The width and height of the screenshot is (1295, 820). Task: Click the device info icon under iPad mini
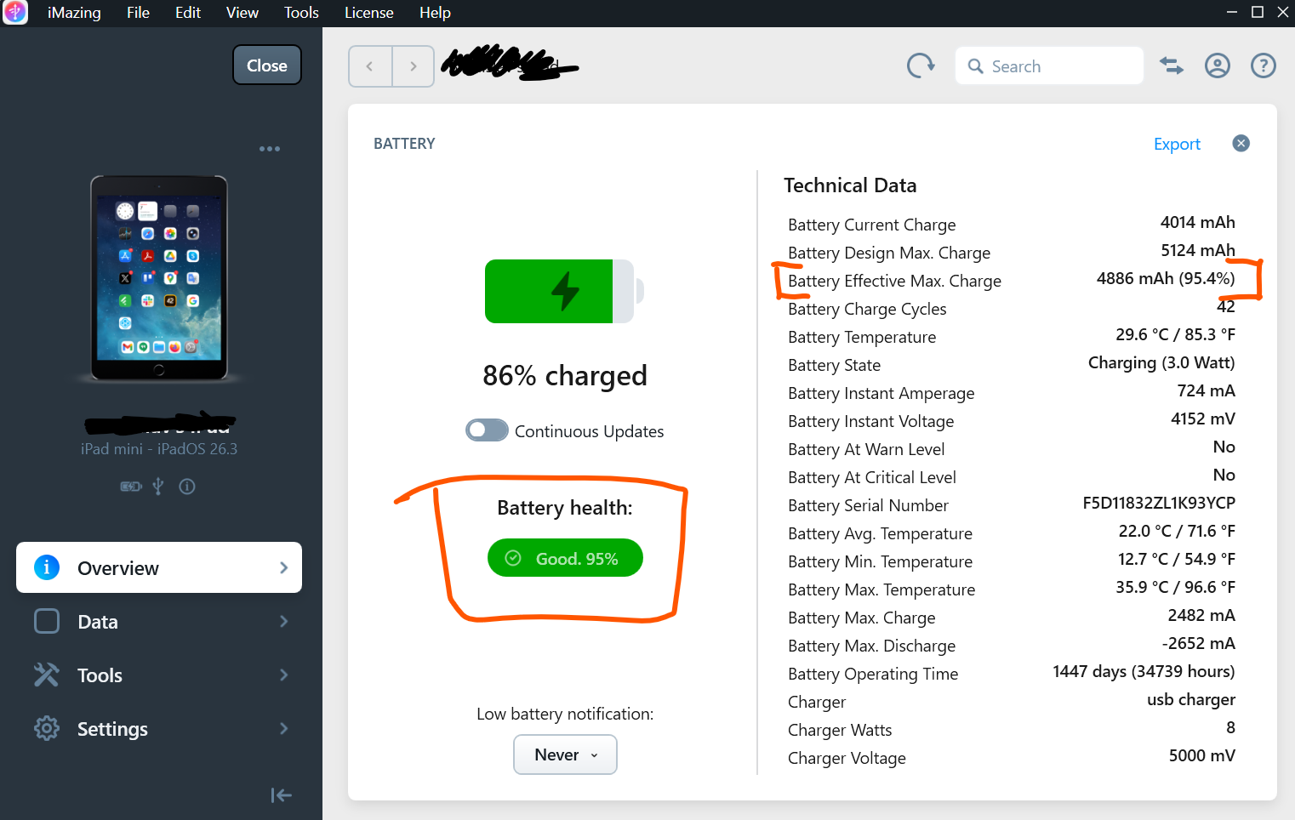coord(187,487)
